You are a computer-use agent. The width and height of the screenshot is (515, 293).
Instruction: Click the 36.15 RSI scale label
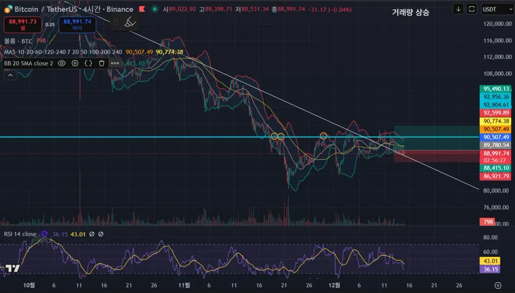point(491,270)
